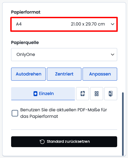Toggle the Autodrehen option
Image resolution: width=128 pixels, height=158 pixels.
(x=28, y=74)
